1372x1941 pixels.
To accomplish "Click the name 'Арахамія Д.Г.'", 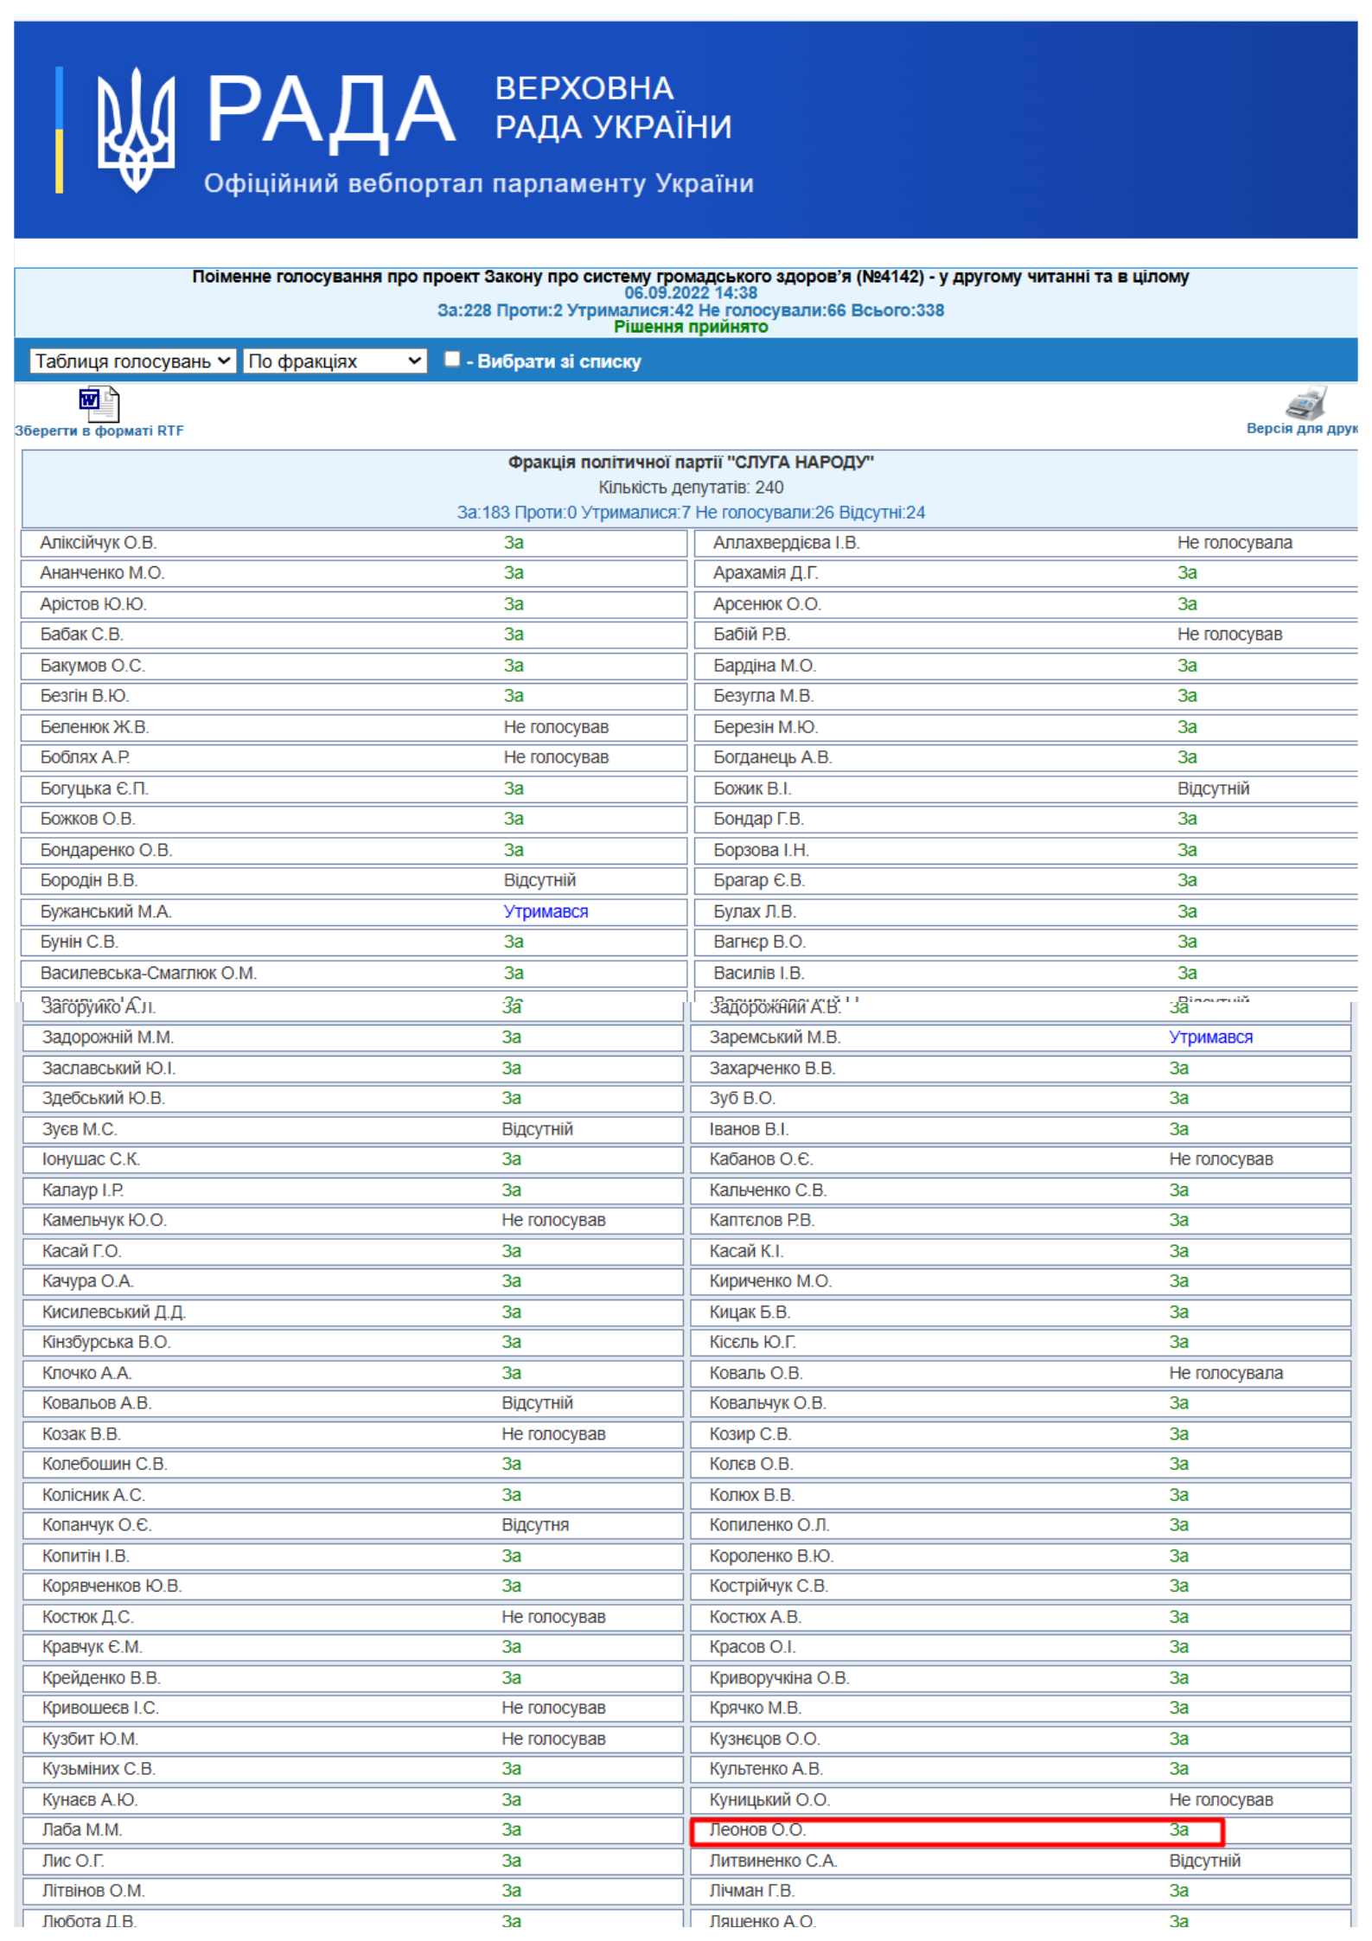I will coord(765,573).
